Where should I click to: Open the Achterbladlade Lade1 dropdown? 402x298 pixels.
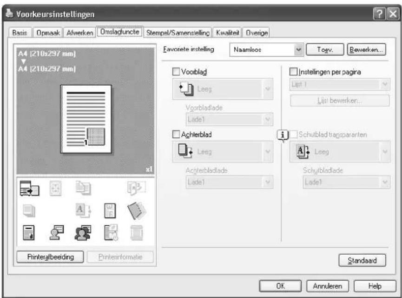click(229, 182)
